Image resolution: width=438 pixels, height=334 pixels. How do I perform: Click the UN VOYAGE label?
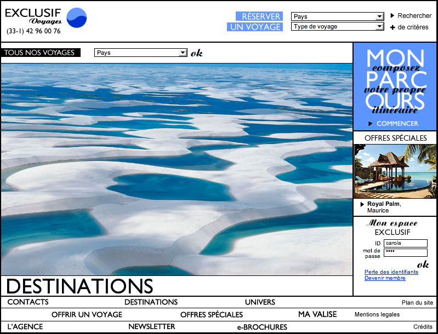[x=255, y=27]
